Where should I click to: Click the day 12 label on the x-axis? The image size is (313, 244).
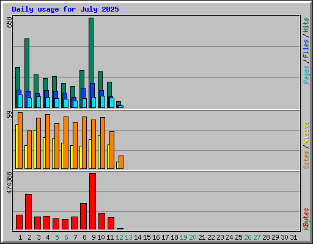coord(119,237)
